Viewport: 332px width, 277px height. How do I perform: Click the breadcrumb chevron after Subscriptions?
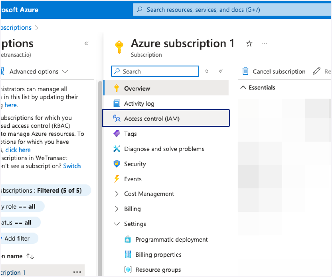(37, 28)
